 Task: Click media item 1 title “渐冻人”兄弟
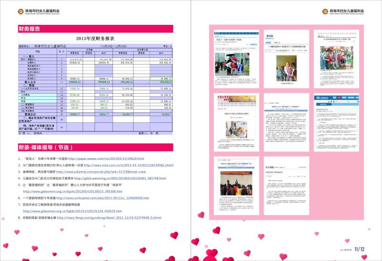[x=45, y=159]
